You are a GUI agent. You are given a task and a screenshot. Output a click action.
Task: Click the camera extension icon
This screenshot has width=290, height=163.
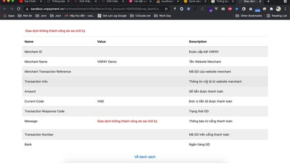251,9
